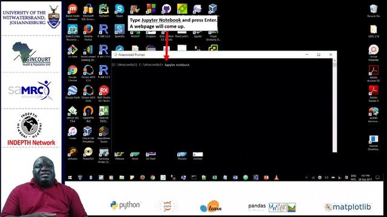Image resolution: width=387 pixels, height=217 pixels.
Task: Open the Octave (CLI) desktop shortcut
Action: pos(88,73)
